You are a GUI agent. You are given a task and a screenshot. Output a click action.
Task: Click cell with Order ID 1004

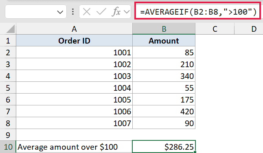point(74,87)
